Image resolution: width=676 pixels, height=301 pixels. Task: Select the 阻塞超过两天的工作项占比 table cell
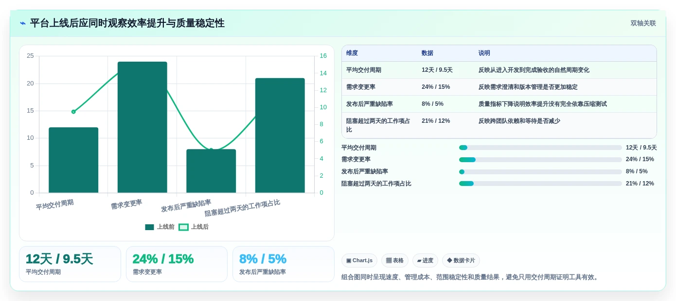(x=378, y=125)
